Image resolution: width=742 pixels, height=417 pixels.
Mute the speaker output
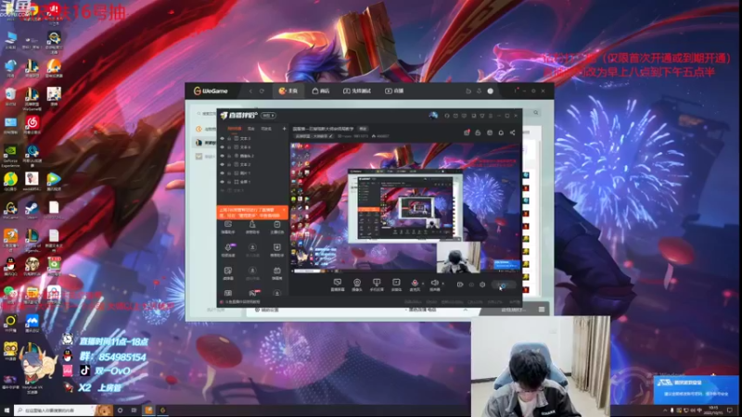click(x=434, y=284)
